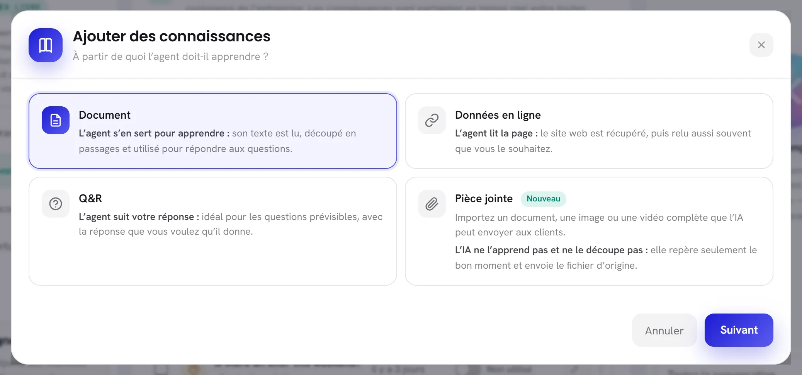Viewport: 802px width, 375px height.
Task: Pick the Q&R knowledge type card
Action: click(213, 231)
